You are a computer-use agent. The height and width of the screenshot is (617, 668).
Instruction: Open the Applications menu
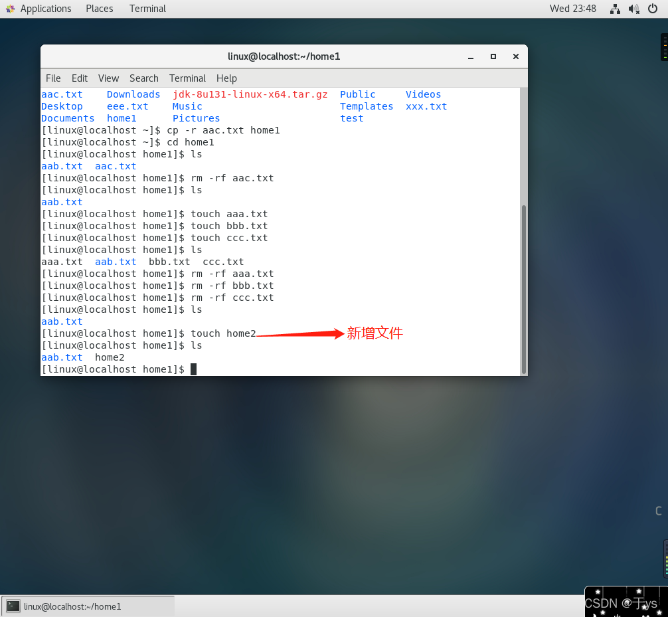click(x=46, y=9)
